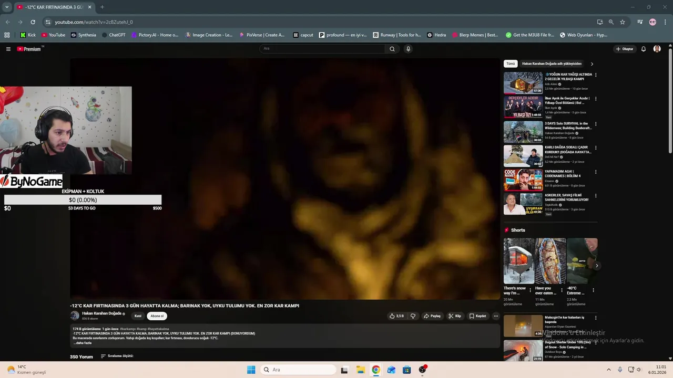
Task: Go to the YouTube Premium home logo
Action: [29, 49]
